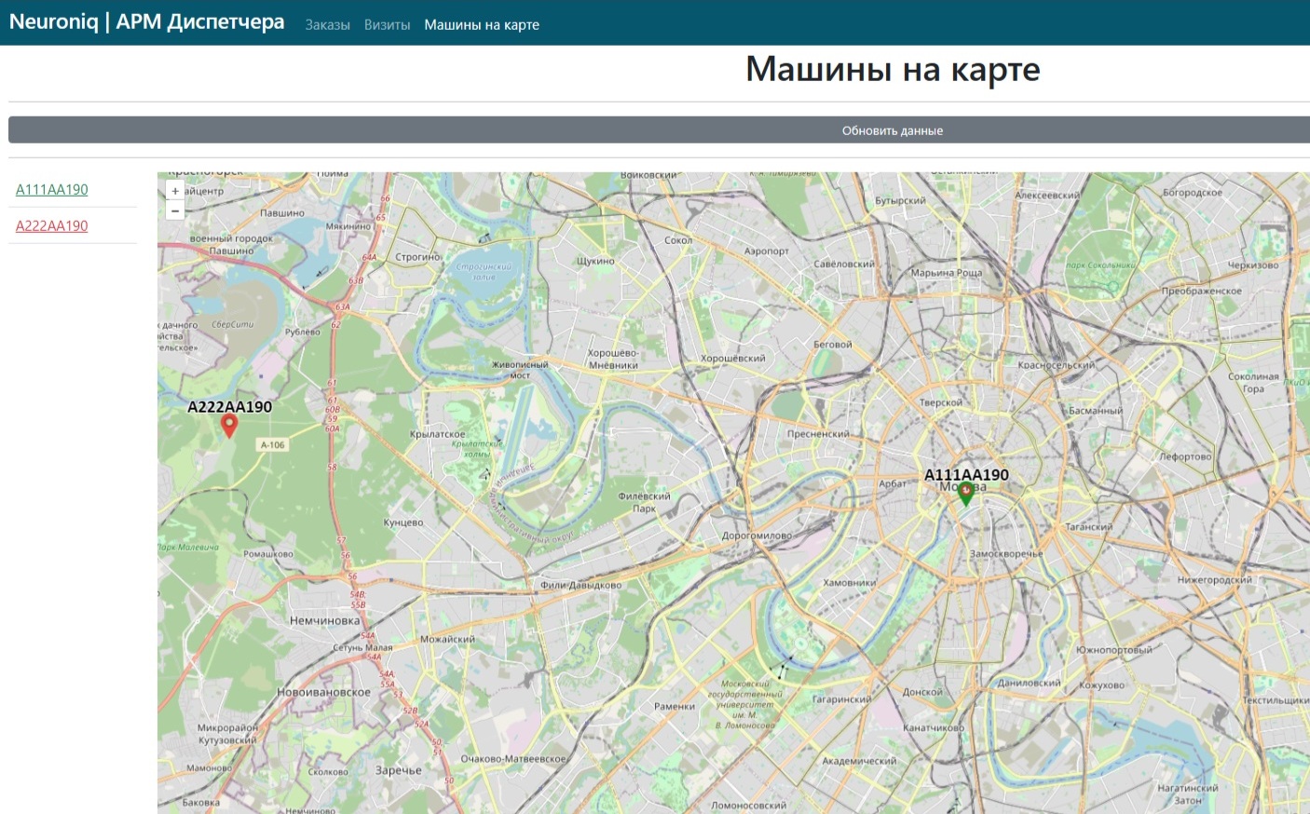Click the large Машины на карте page heading

pyautogui.click(x=892, y=70)
